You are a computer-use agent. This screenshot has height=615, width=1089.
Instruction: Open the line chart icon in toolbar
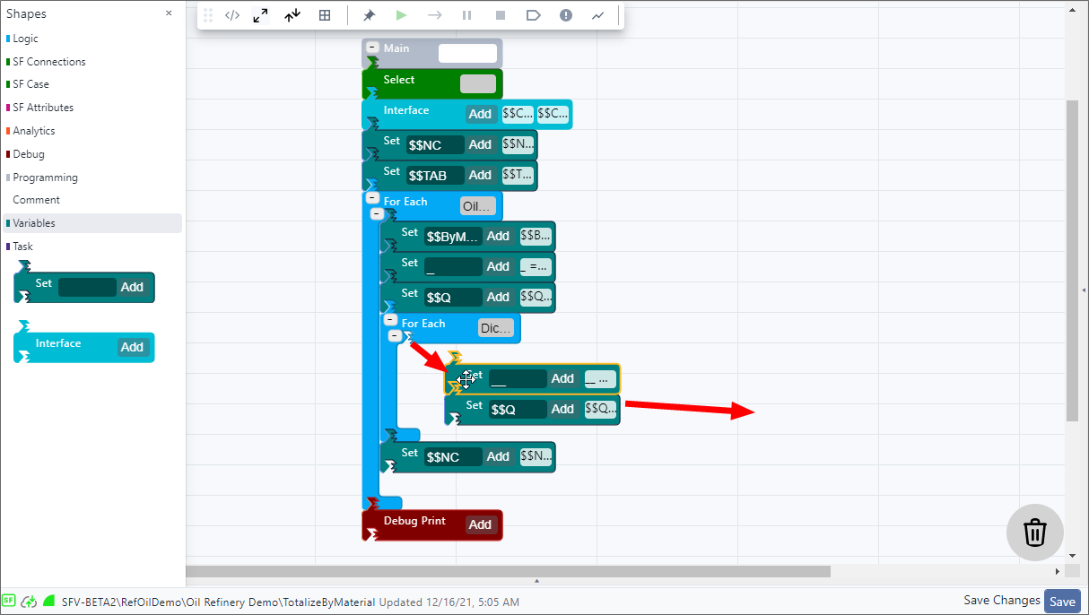pyautogui.click(x=598, y=15)
